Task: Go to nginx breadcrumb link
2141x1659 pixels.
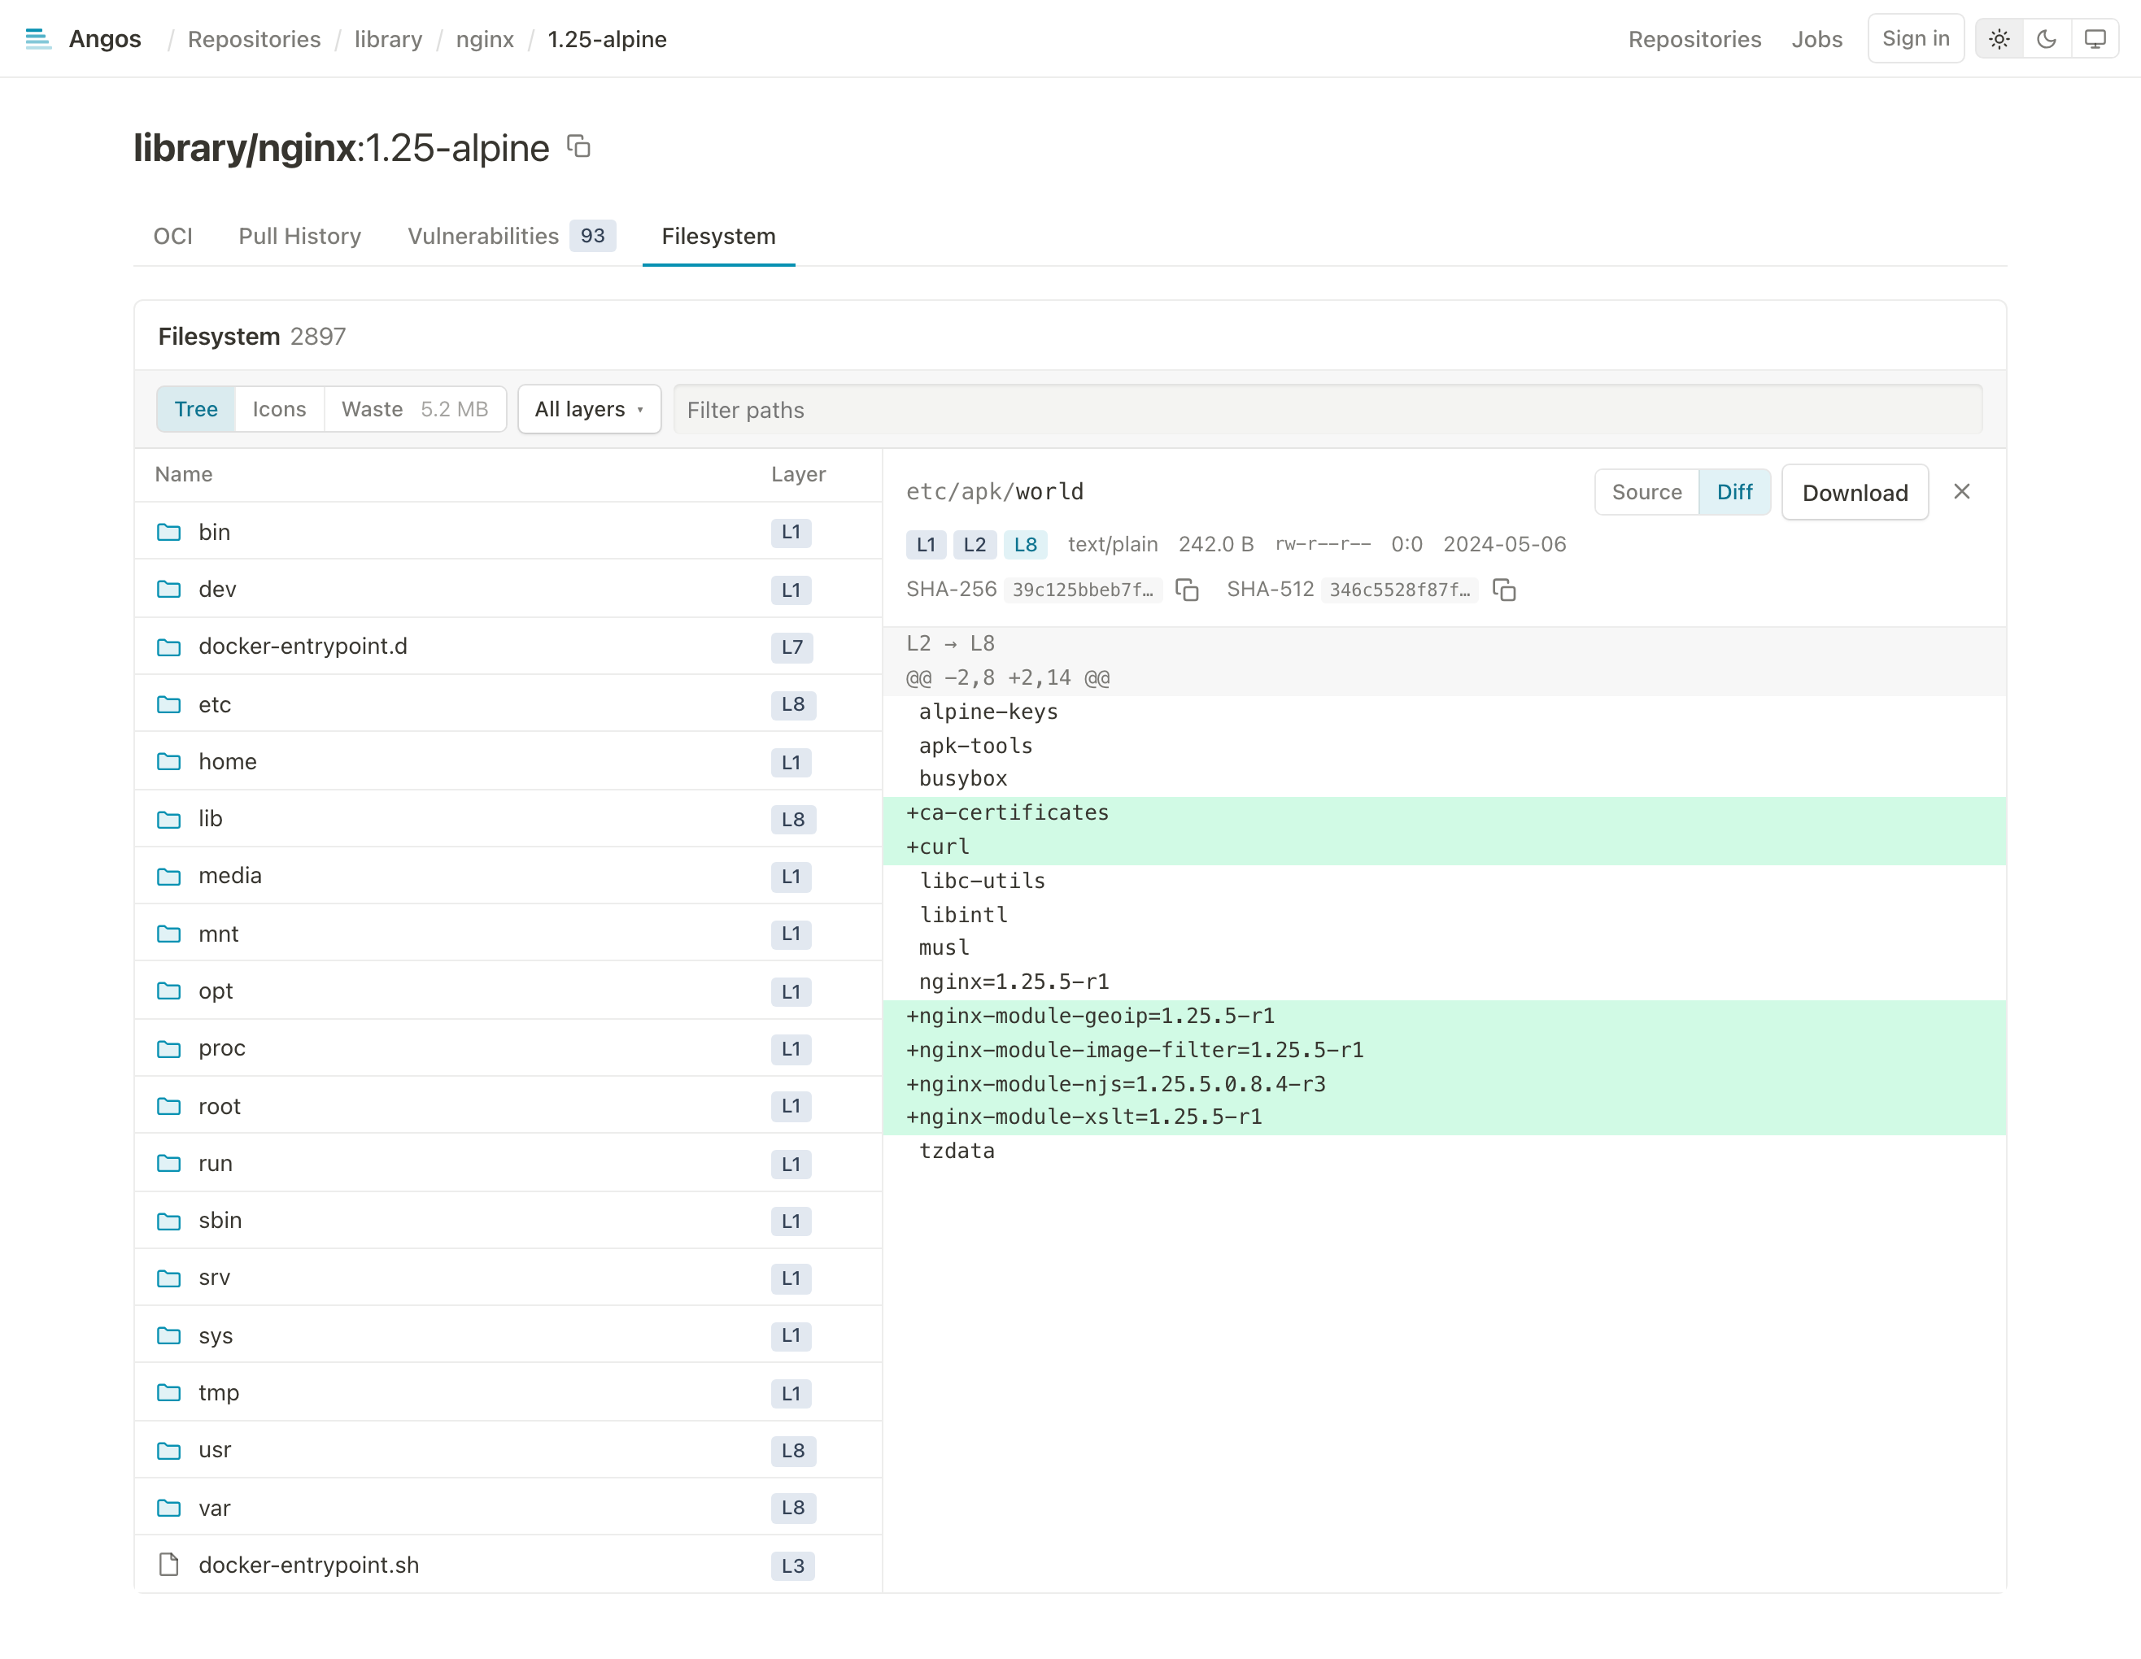Action: tap(484, 39)
